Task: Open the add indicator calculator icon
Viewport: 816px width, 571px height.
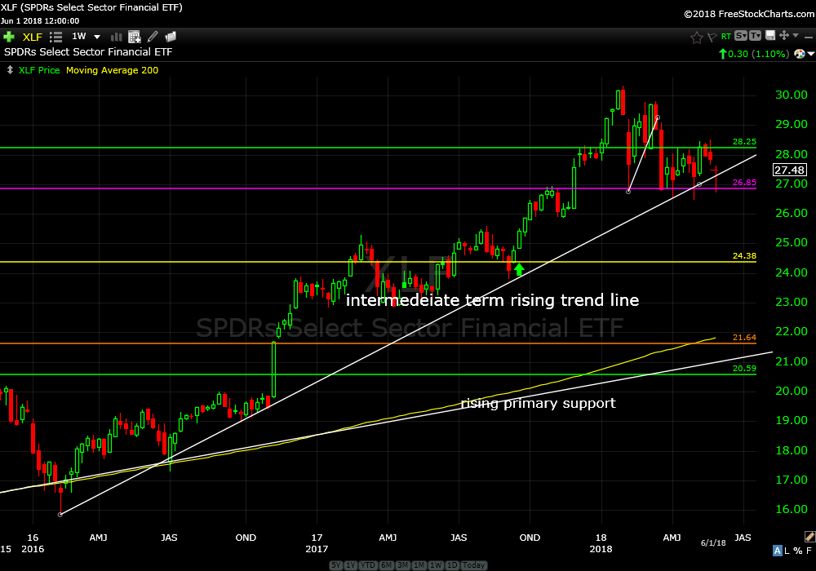Action: pos(135,37)
